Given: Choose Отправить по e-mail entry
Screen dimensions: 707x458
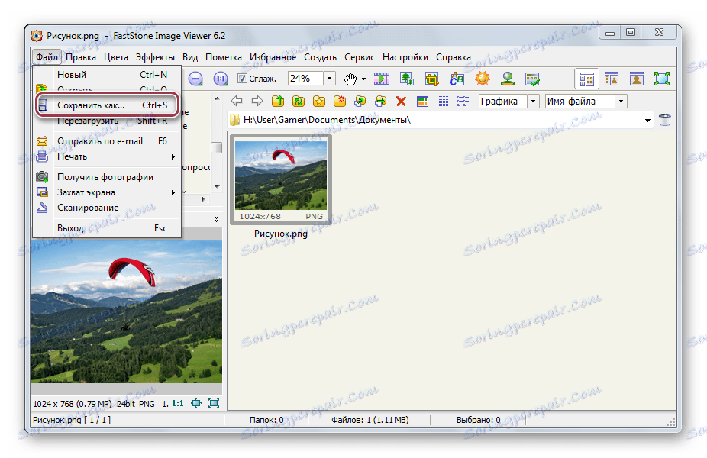Looking at the screenshot, I should click(108, 141).
